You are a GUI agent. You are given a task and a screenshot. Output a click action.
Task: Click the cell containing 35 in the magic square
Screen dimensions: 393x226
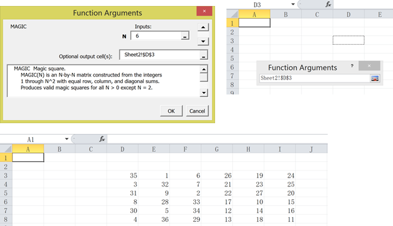(x=122, y=176)
